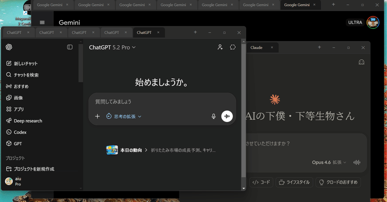Click the add people icon in the ChatGPT header
387x202 pixels.
220,47
